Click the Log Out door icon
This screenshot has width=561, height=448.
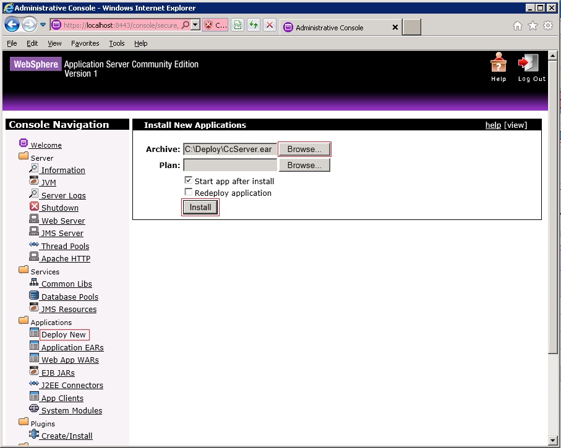pyautogui.click(x=528, y=63)
